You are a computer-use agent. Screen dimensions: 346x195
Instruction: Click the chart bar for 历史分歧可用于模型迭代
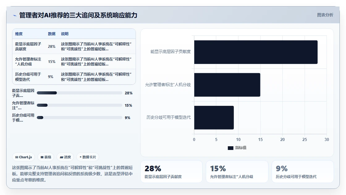[x=214, y=118]
